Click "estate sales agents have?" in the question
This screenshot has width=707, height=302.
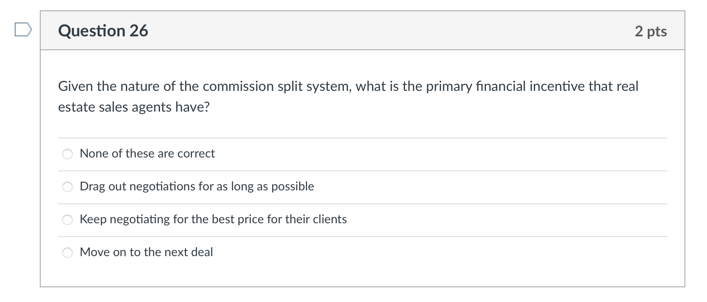[134, 107]
